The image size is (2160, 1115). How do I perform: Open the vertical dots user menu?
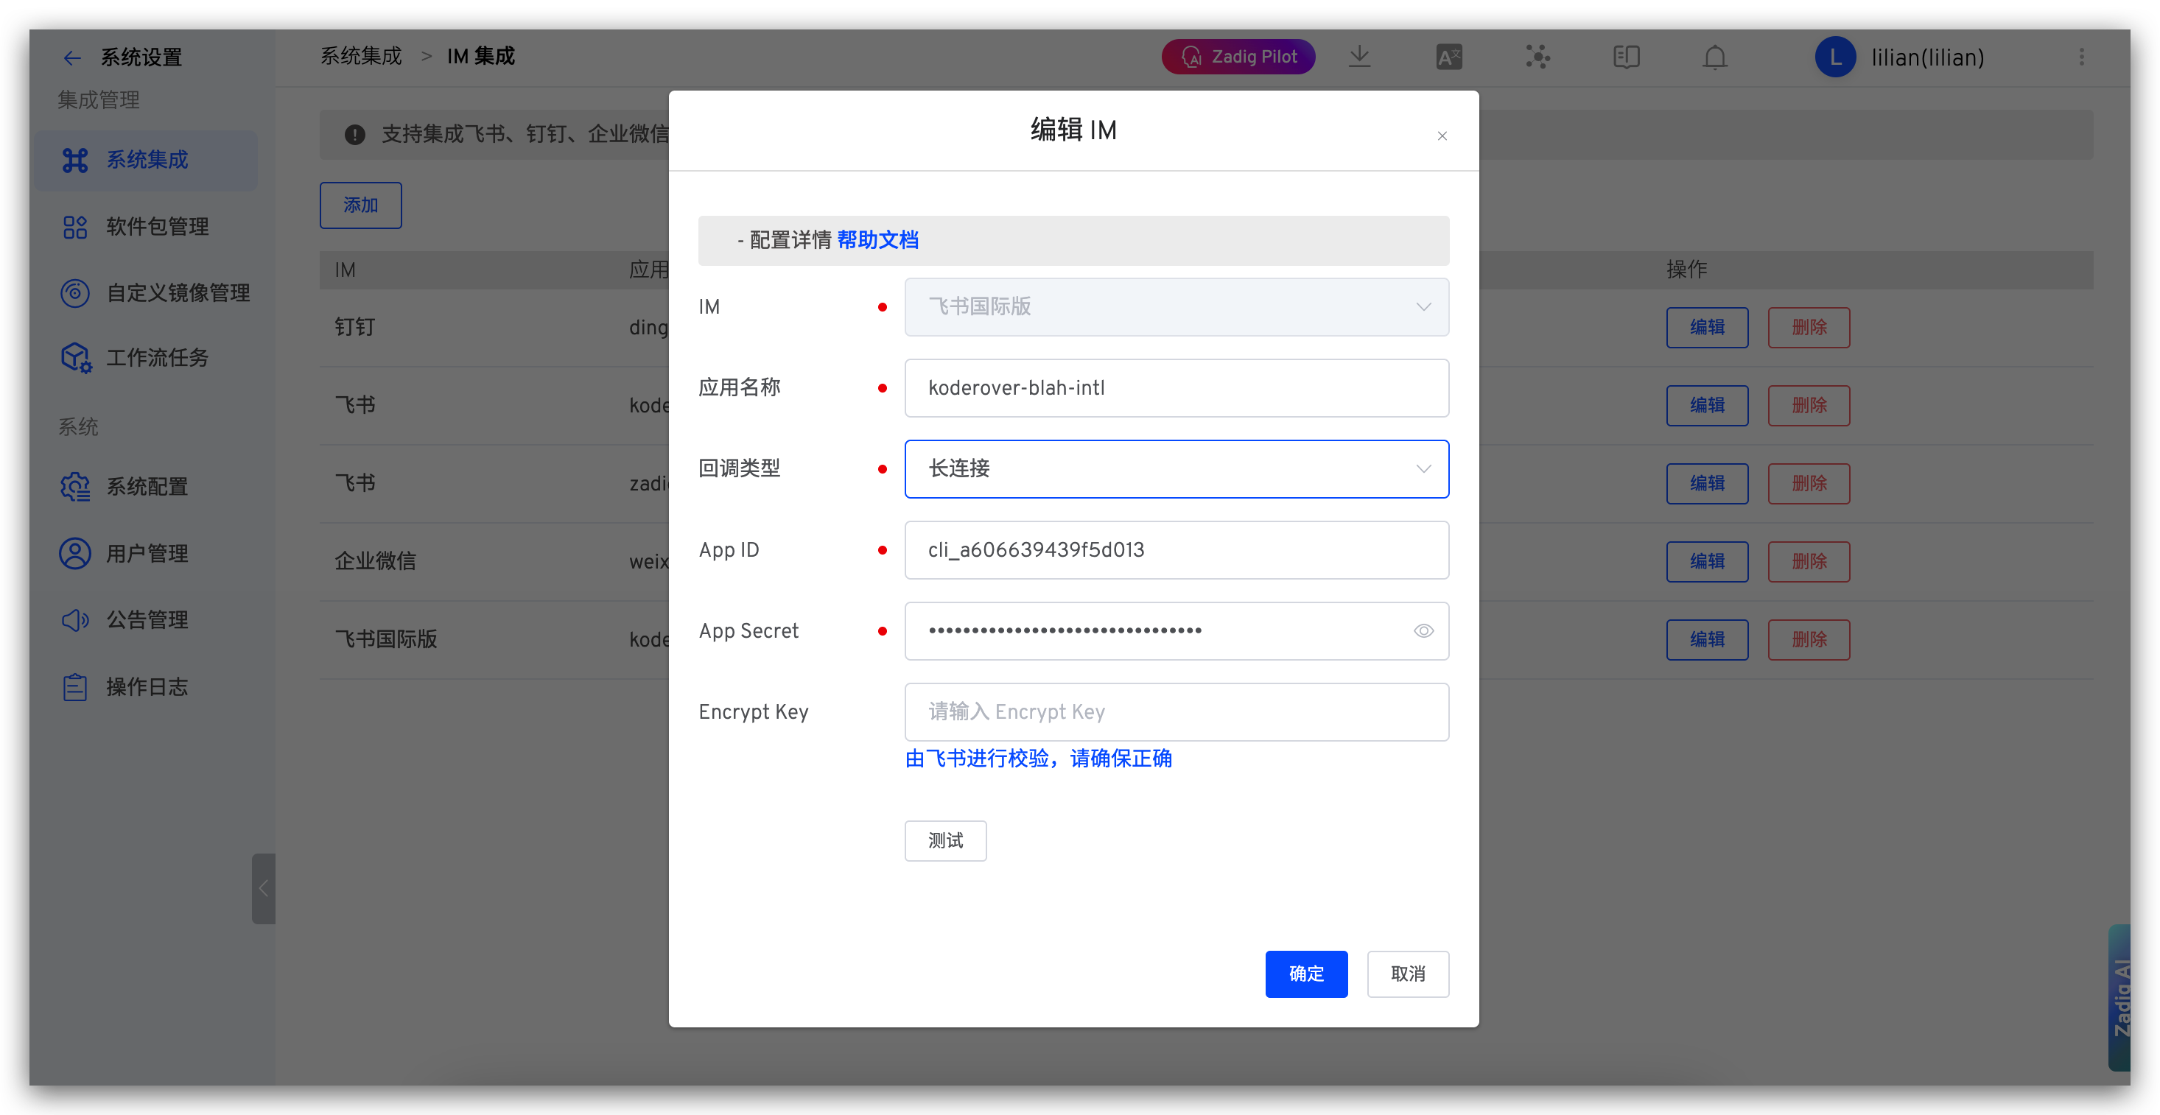click(x=2081, y=57)
